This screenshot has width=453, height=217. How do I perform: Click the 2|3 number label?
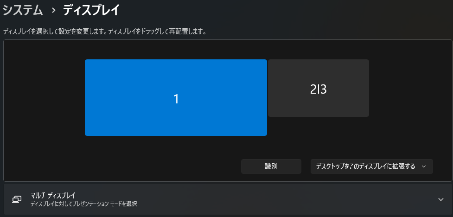coord(319,89)
